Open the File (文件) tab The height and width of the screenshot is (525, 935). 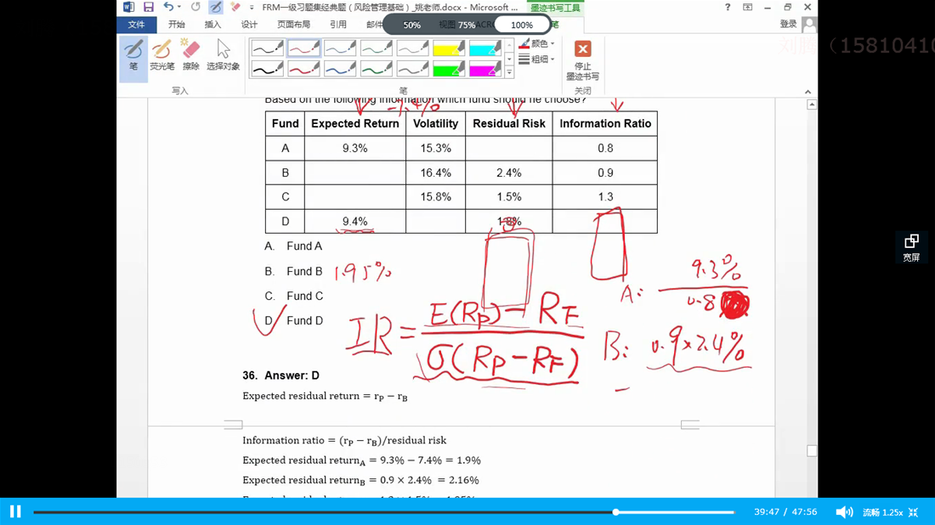pos(136,25)
